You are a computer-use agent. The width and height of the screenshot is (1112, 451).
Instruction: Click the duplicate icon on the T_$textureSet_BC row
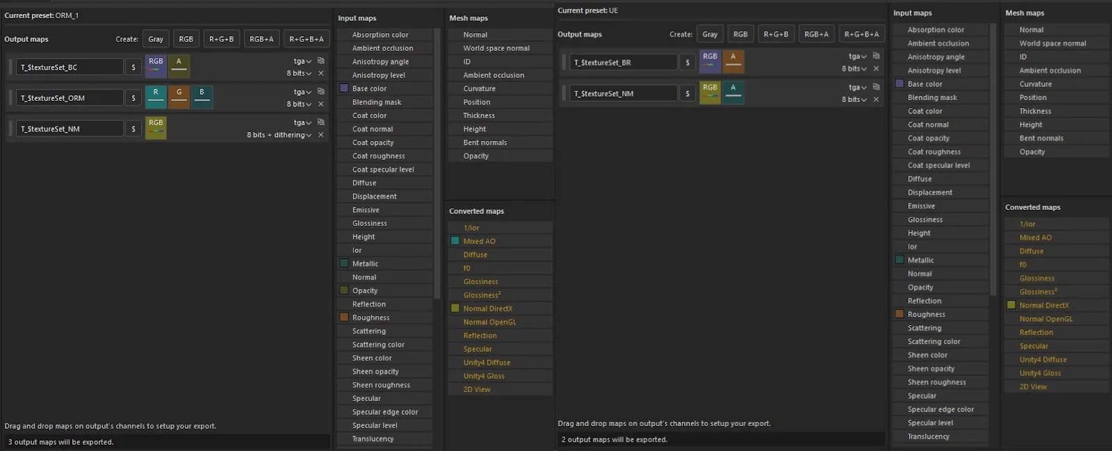(x=321, y=60)
